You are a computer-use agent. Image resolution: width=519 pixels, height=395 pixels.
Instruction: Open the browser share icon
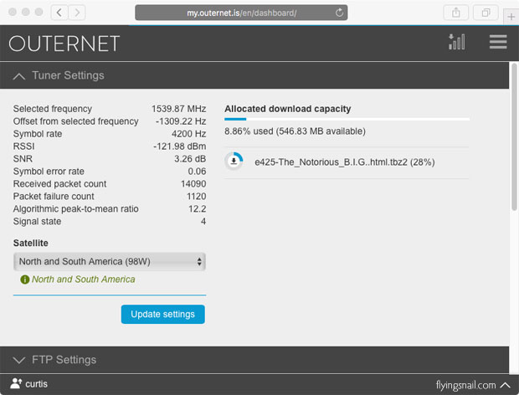[455, 13]
